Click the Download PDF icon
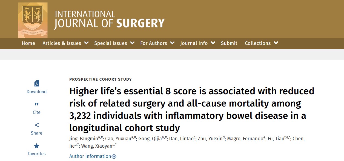Viewport: 344px width, 161px height. 36,83
